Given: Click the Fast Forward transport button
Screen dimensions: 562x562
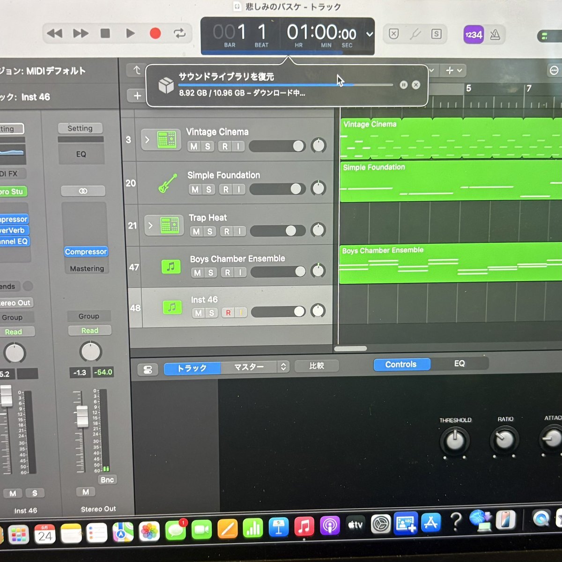Looking at the screenshot, I should [81, 33].
